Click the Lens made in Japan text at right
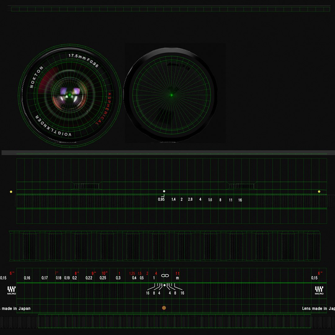335x335 pixels. (x=318, y=309)
